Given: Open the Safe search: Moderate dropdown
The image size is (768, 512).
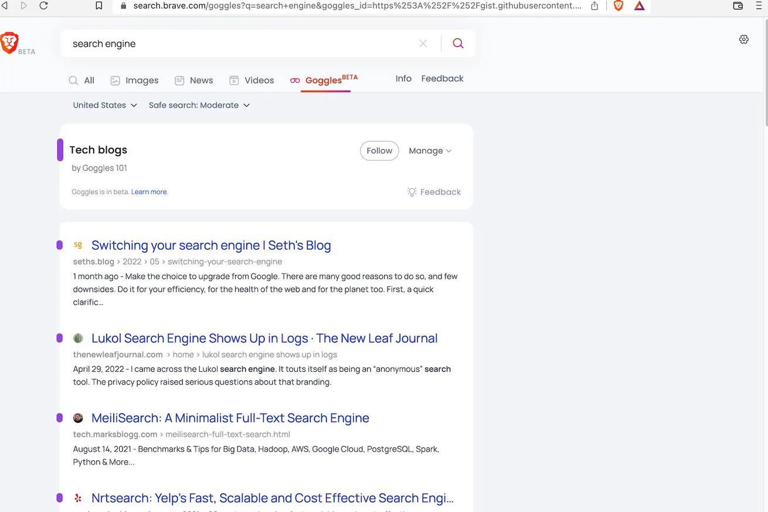Looking at the screenshot, I should (x=199, y=105).
